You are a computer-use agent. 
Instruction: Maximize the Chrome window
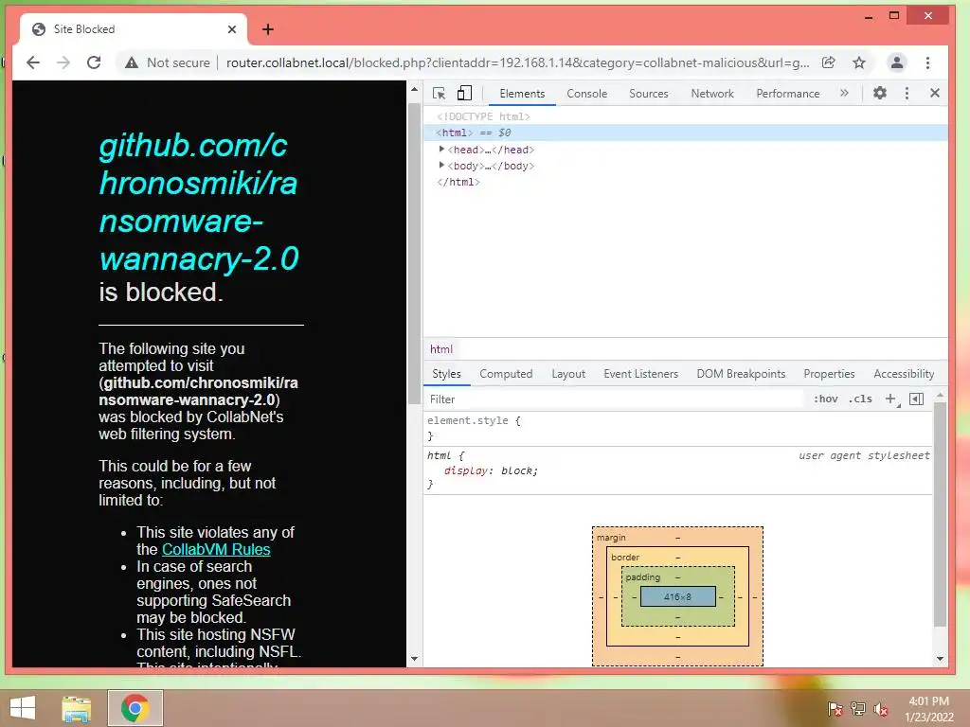click(x=894, y=15)
